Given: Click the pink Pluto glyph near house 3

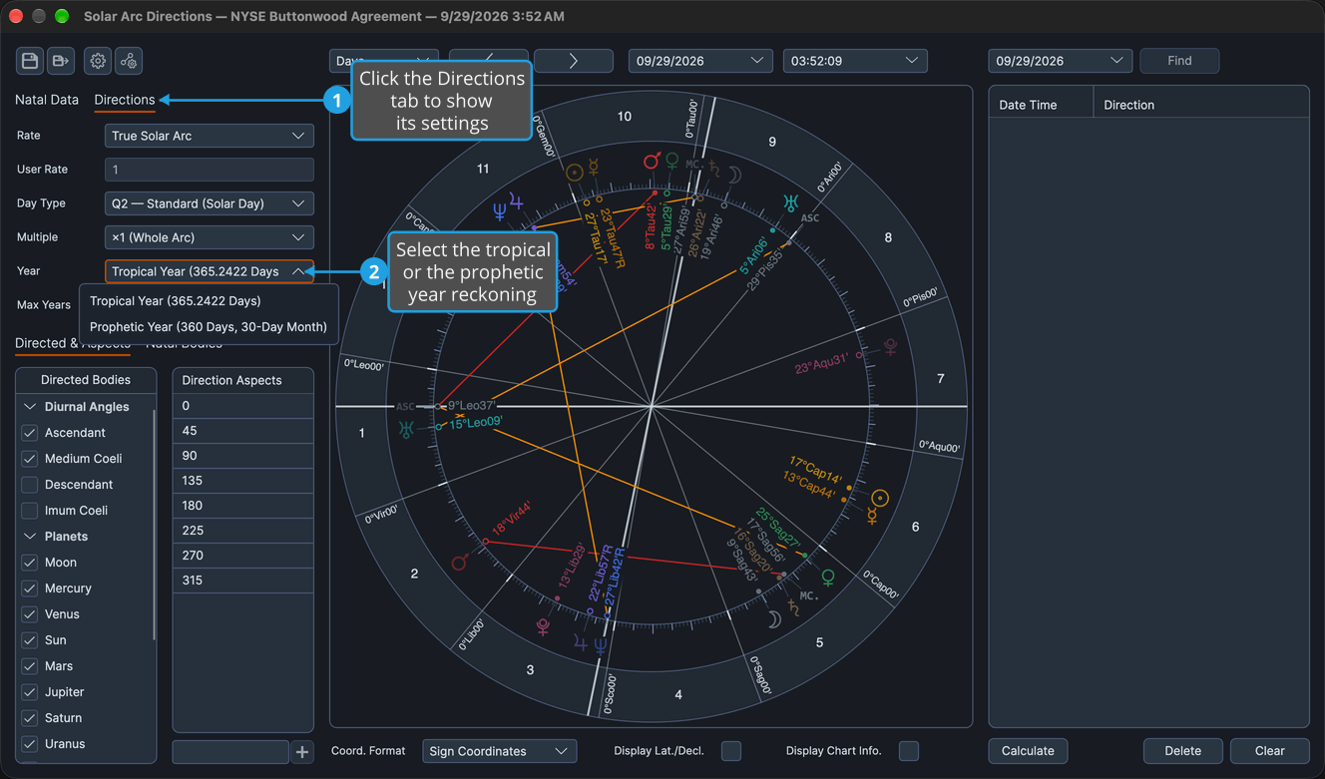Looking at the screenshot, I should [543, 626].
